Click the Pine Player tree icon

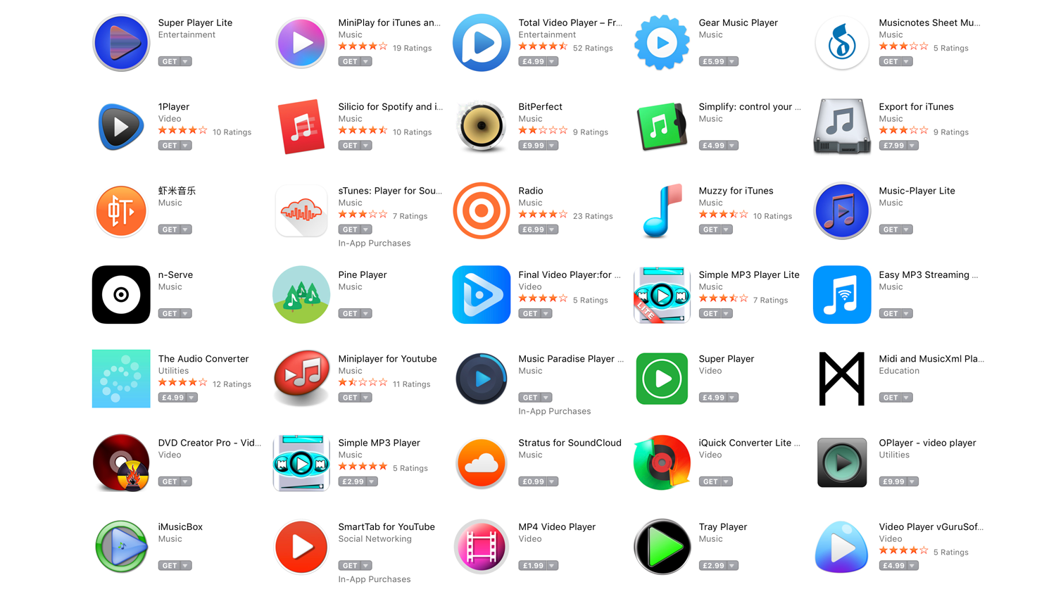point(301,294)
